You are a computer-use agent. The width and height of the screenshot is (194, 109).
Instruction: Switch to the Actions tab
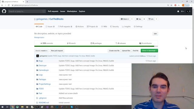pos(79,27)
